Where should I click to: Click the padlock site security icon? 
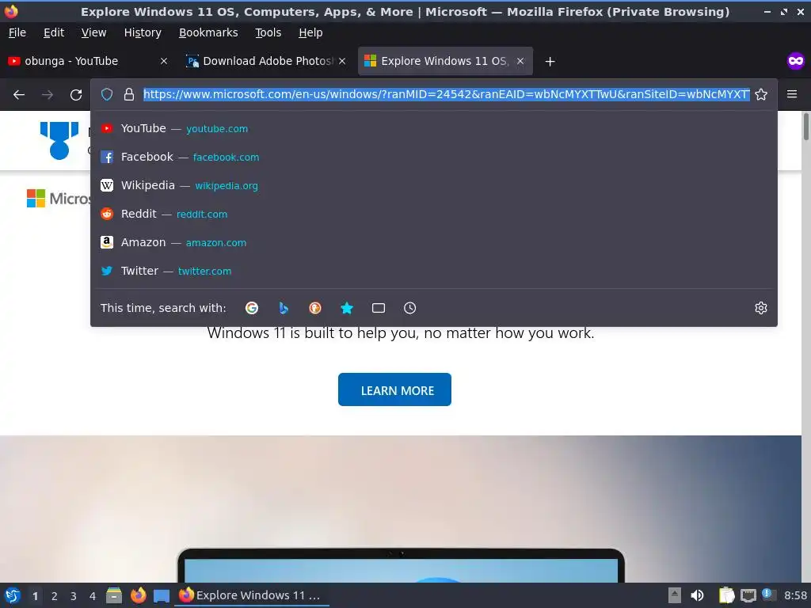[129, 94]
